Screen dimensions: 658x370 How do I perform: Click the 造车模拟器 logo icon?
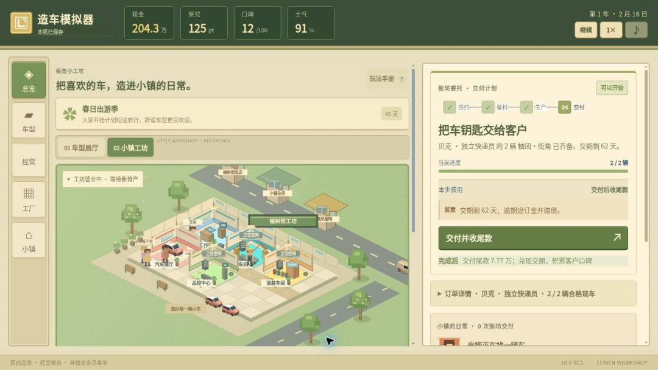click(21, 23)
